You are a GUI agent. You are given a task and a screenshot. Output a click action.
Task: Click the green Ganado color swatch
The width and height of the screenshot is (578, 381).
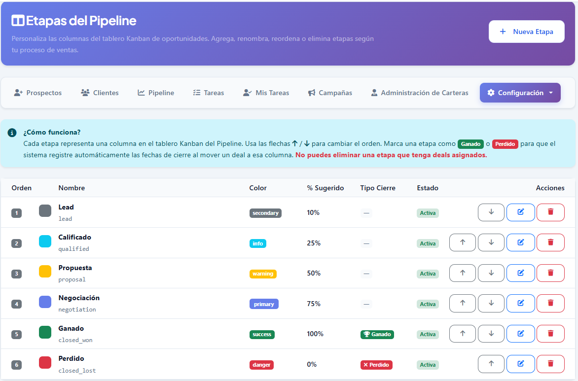click(x=45, y=332)
